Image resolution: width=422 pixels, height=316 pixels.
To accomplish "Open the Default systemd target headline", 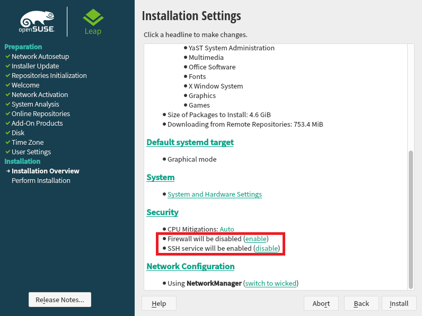I will click(190, 142).
